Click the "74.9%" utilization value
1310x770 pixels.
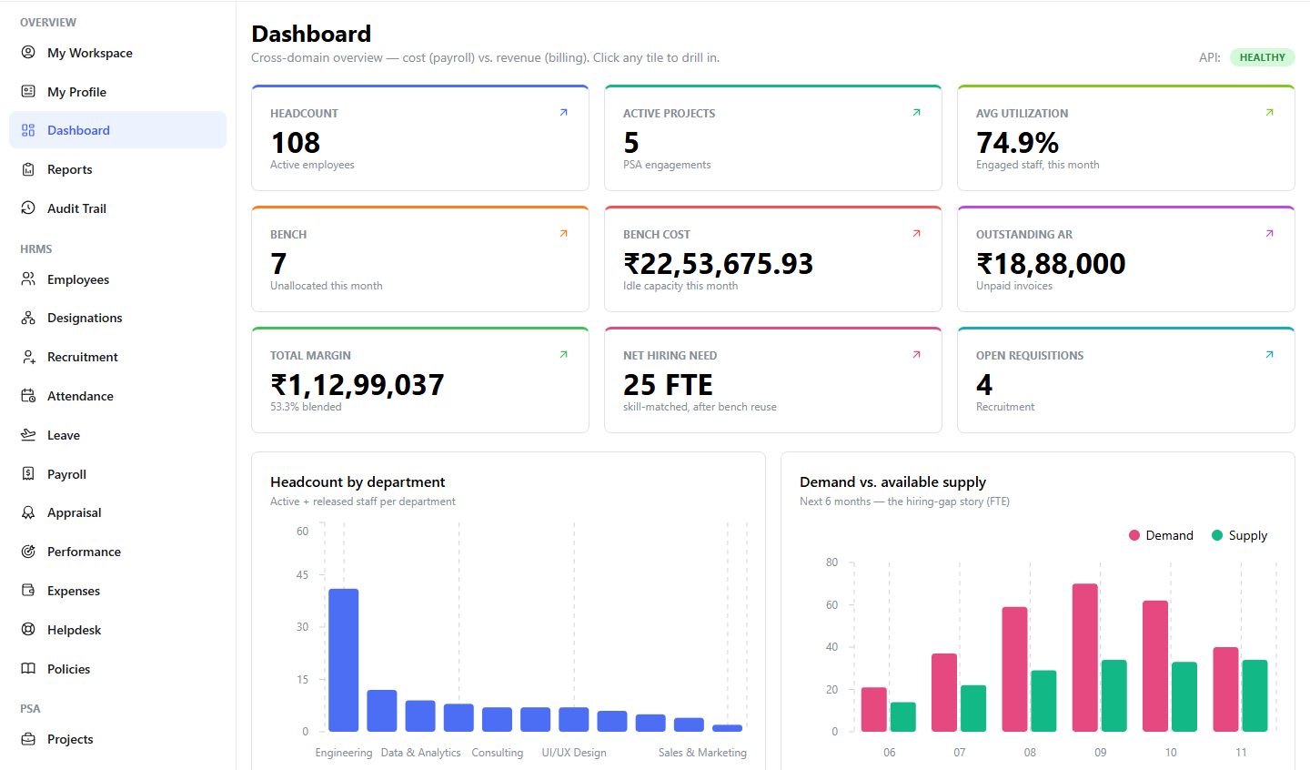pyautogui.click(x=1017, y=143)
